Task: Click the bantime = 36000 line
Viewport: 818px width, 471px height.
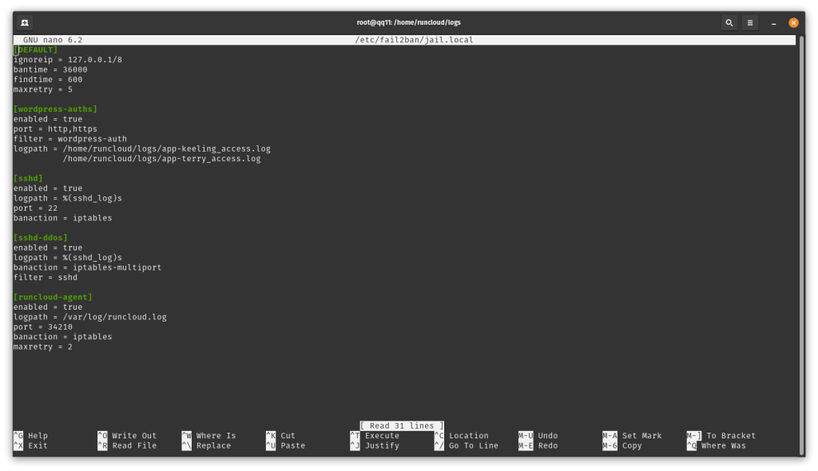Action: click(50, 69)
